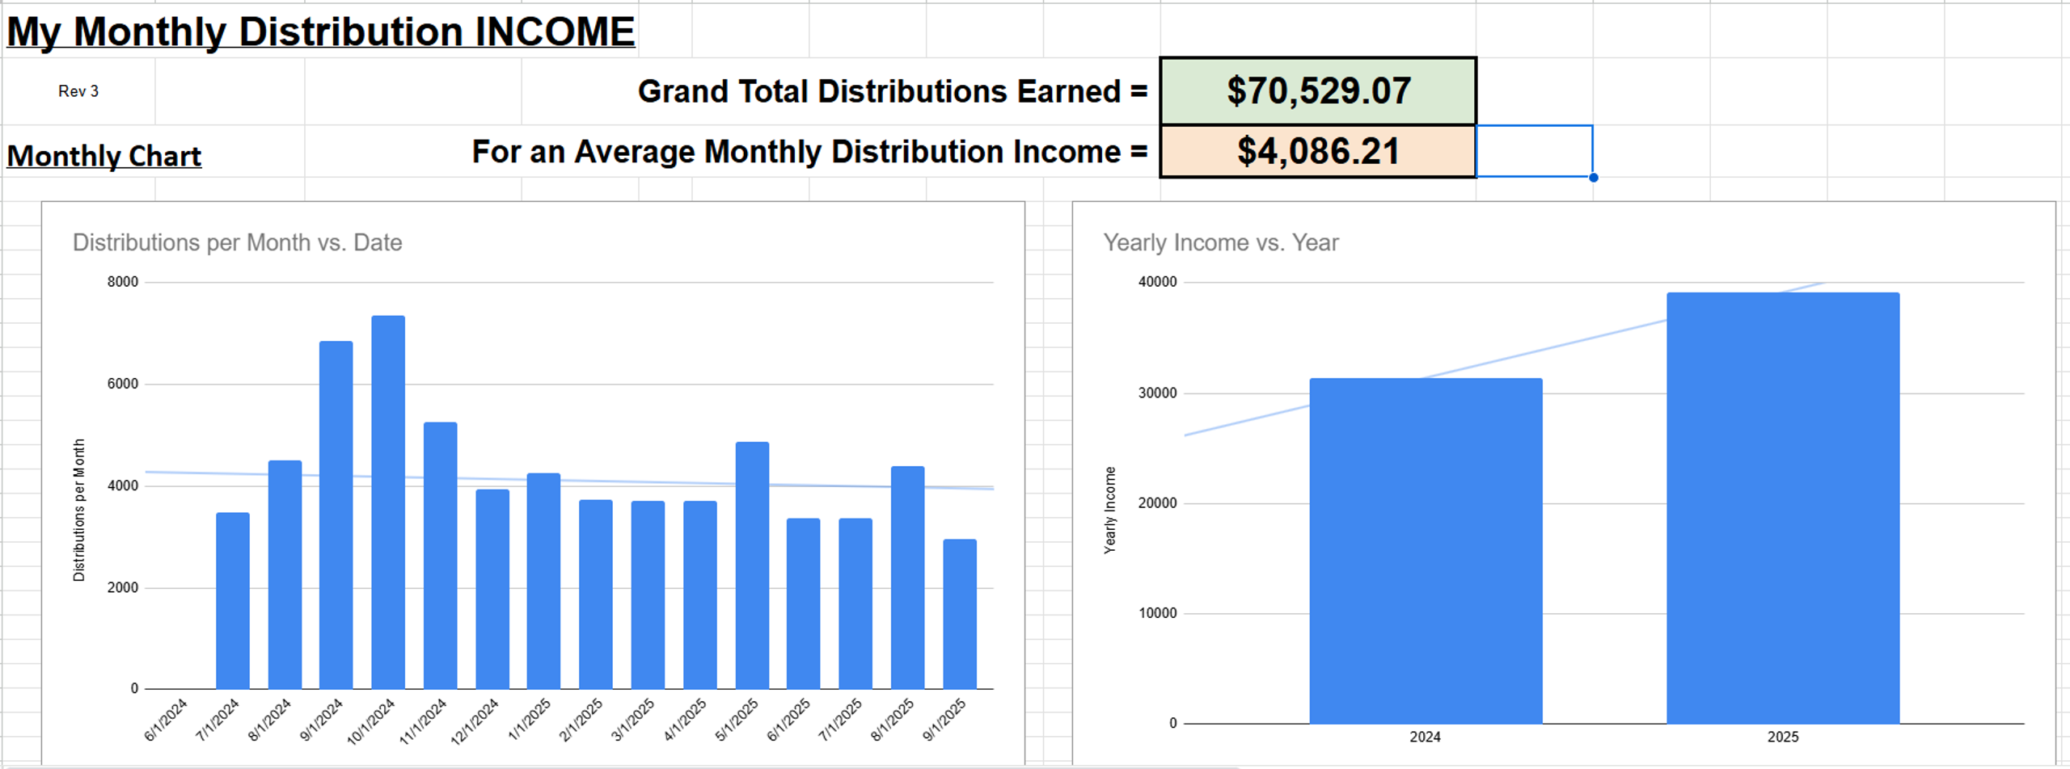Viewport: 2070px width, 769px height.
Task: Click the "Rev 3" cell
Action: point(78,91)
